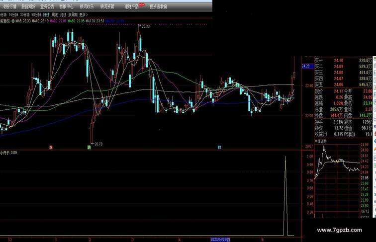This screenshot has height=242, width=376.
Task: Switch to the 日线 daily chart tab
Action: tap(46, 15)
